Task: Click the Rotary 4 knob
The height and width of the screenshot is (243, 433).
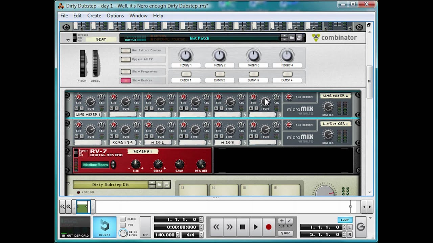Action: 287,55
